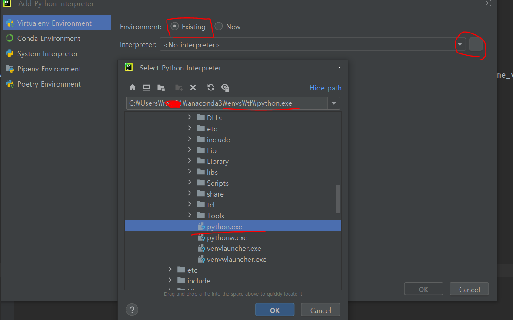Select Pipenv Environment in sidebar
Image resolution: width=513 pixels, height=320 pixels.
(57, 69)
